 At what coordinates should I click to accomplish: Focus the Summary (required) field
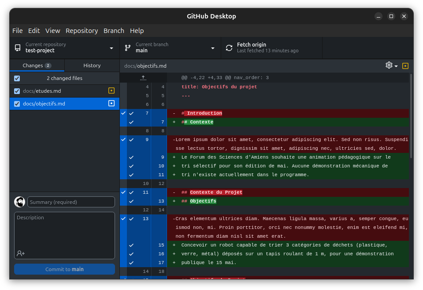(x=71, y=202)
